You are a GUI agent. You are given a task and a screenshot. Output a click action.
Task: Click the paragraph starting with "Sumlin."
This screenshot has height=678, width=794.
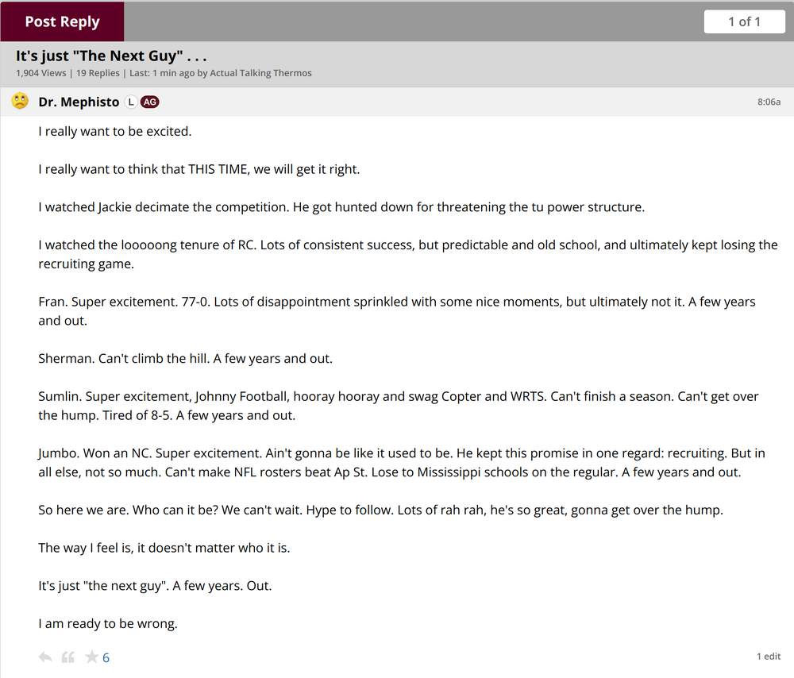pyautogui.click(x=399, y=405)
